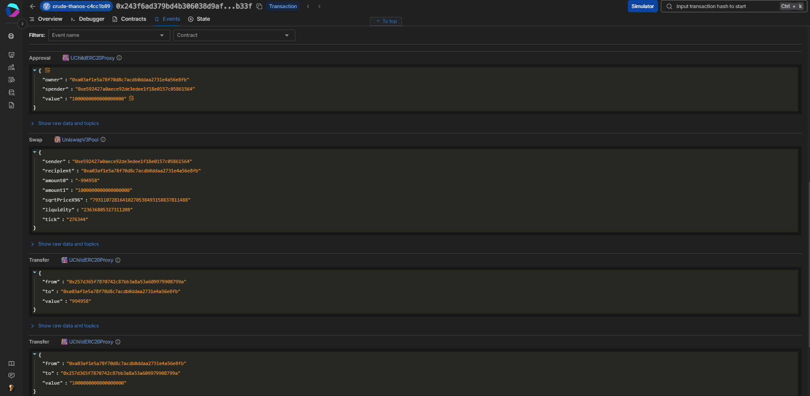The image size is (810, 396).
Task: Expand the left sidebar
Action: coord(22,24)
